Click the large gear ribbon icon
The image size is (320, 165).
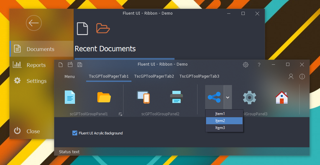click(x=249, y=97)
